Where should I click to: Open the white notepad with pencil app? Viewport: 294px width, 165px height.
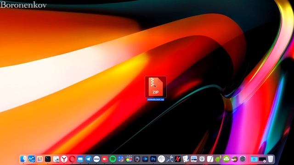click(210, 159)
